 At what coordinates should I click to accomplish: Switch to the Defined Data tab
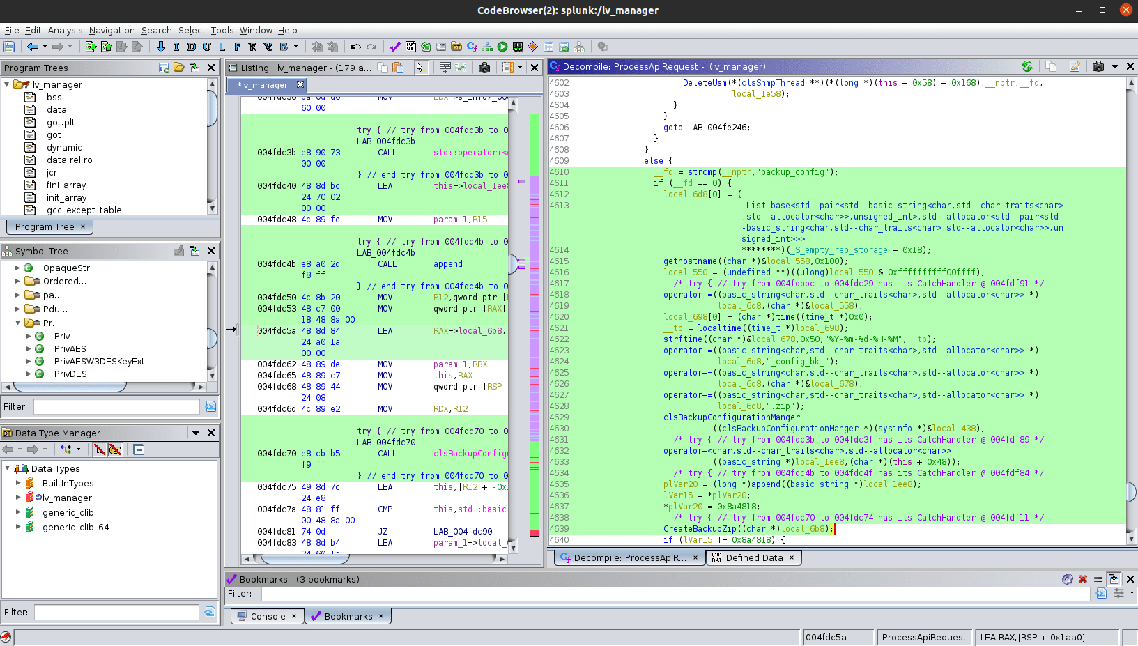click(x=753, y=557)
